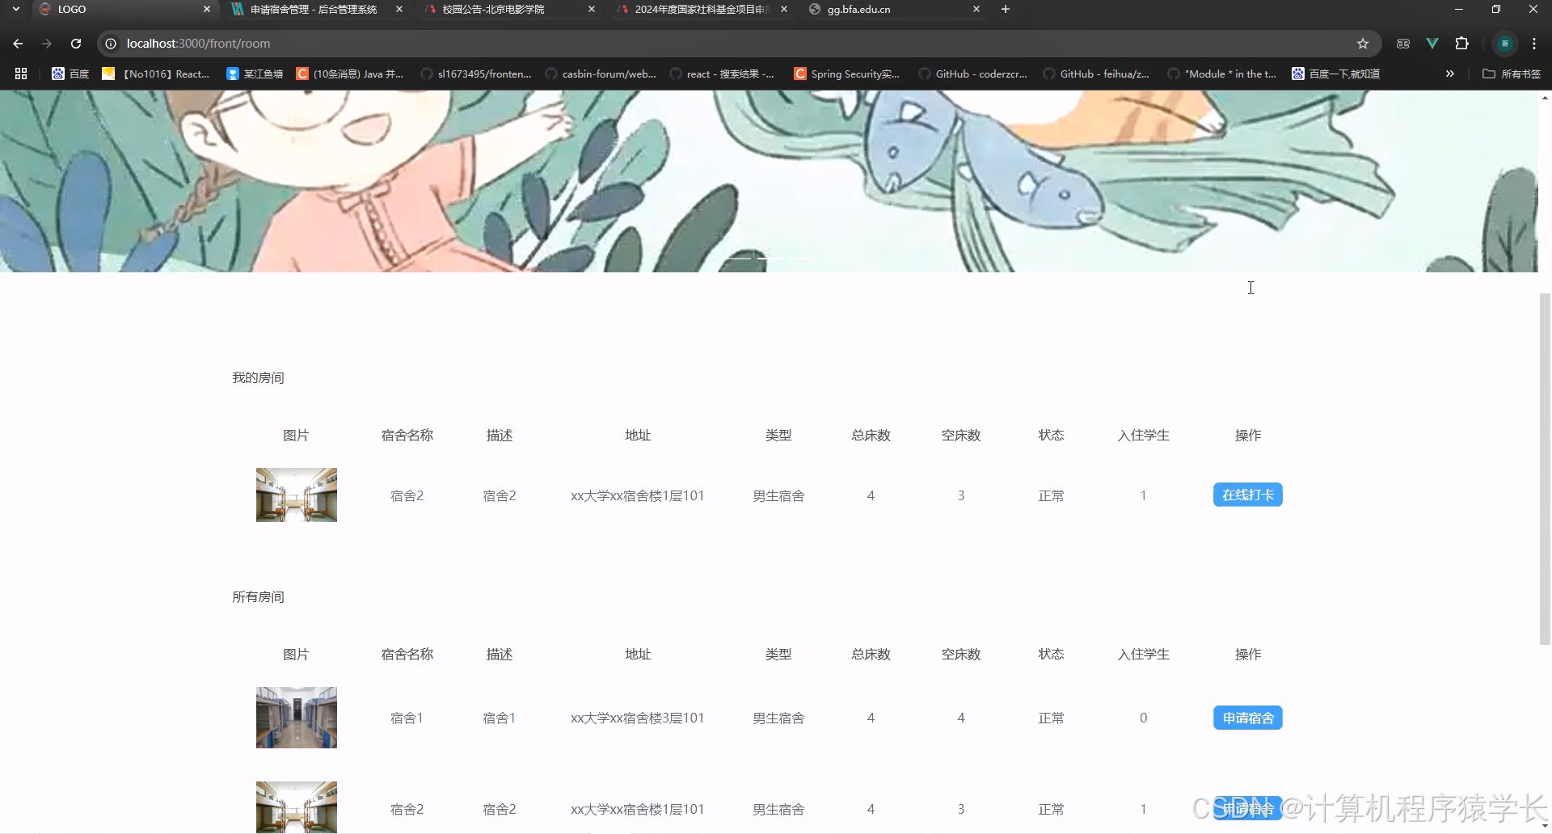Open the Chrome three-dot menu
Screen dimensions: 1552x834
(1533, 43)
